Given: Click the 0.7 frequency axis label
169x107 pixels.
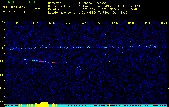Looking at the screenshot, I should [2, 88].
